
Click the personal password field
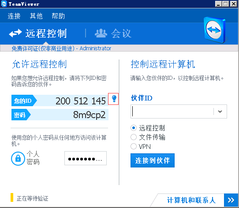[x=86, y=158]
